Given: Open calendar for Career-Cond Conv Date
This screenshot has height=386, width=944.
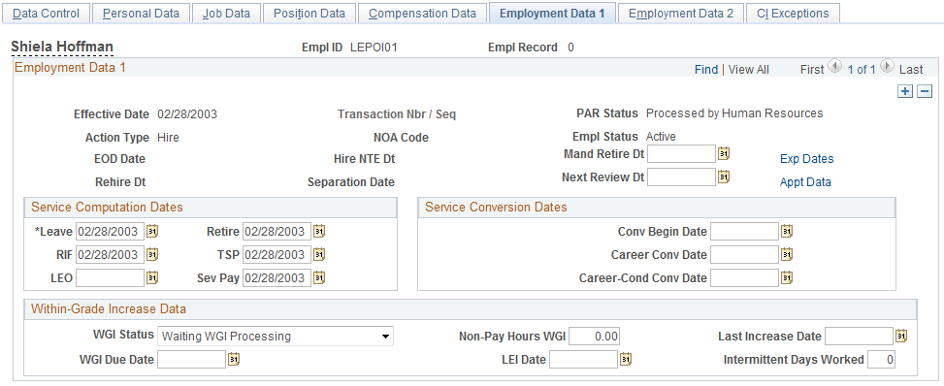Looking at the screenshot, I should (787, 277).
